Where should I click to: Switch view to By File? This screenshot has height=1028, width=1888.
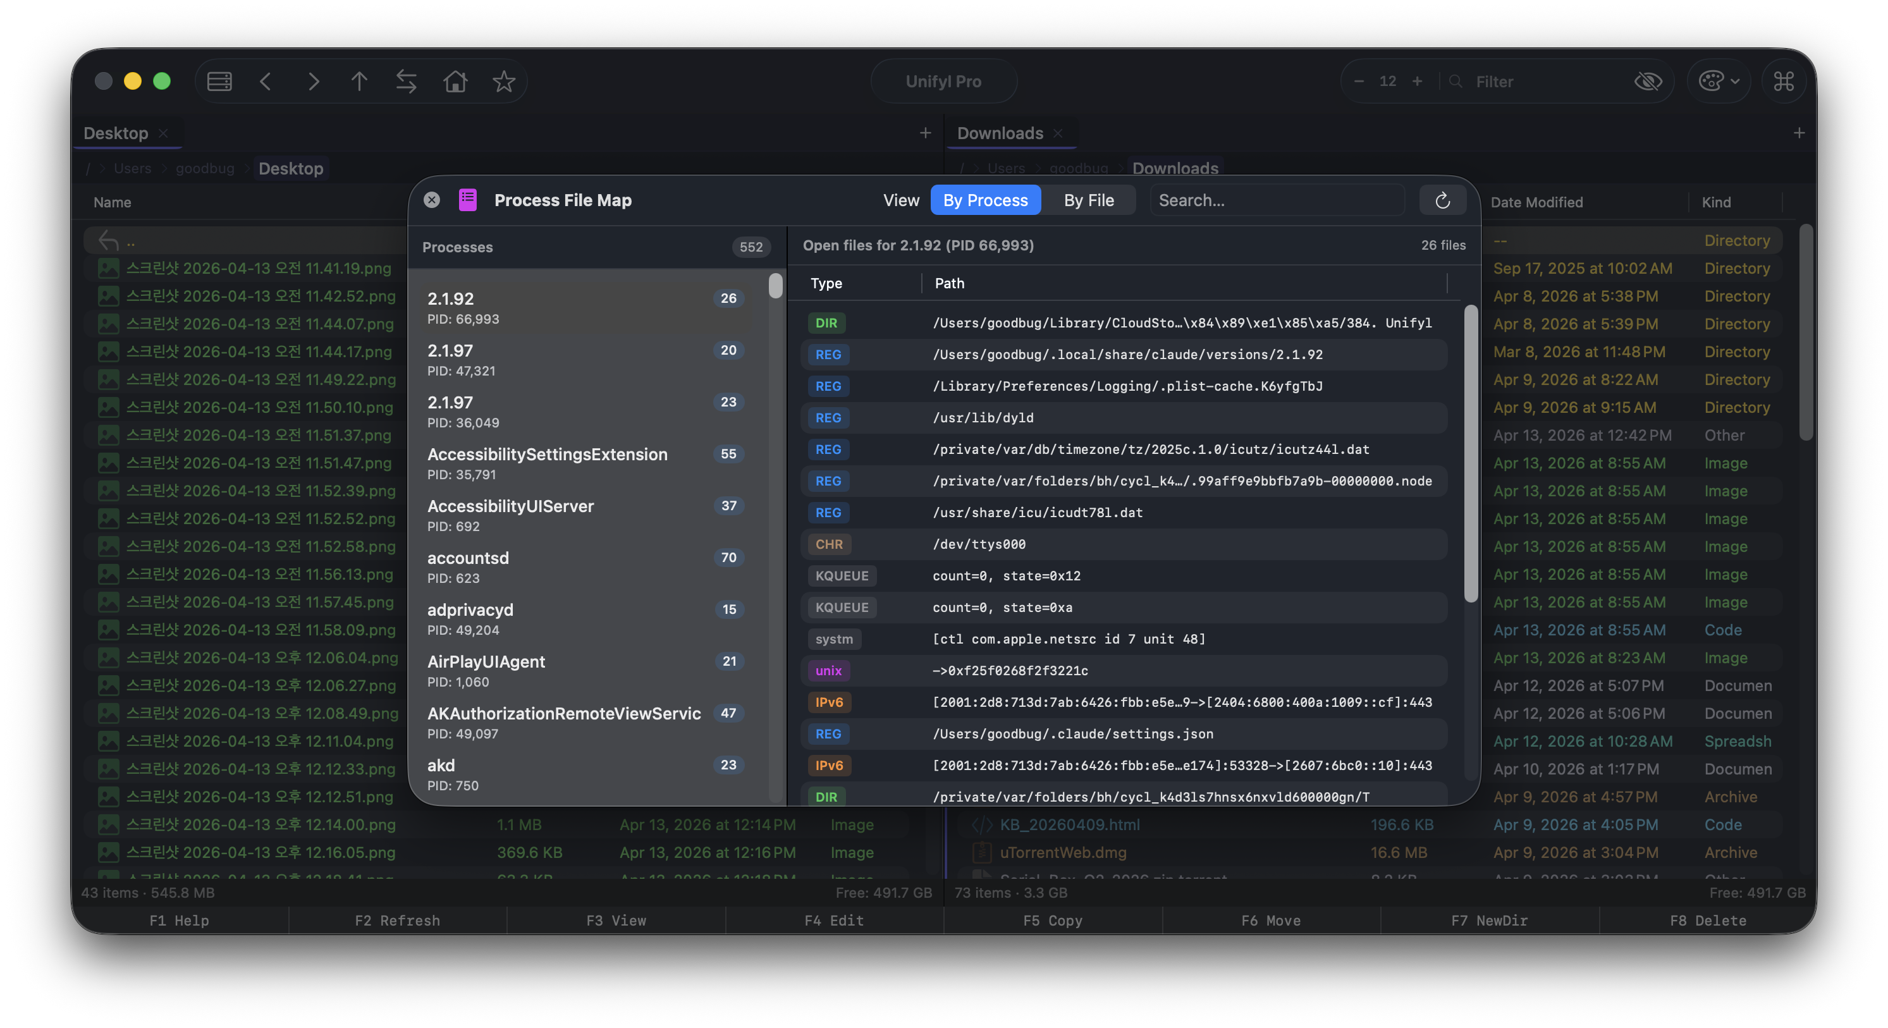tap(1088, 199)
